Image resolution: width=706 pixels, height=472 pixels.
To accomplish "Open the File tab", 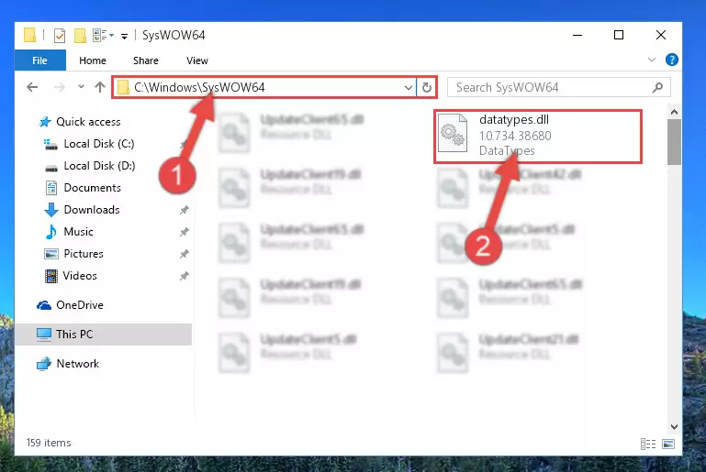I will coord(39,60).
